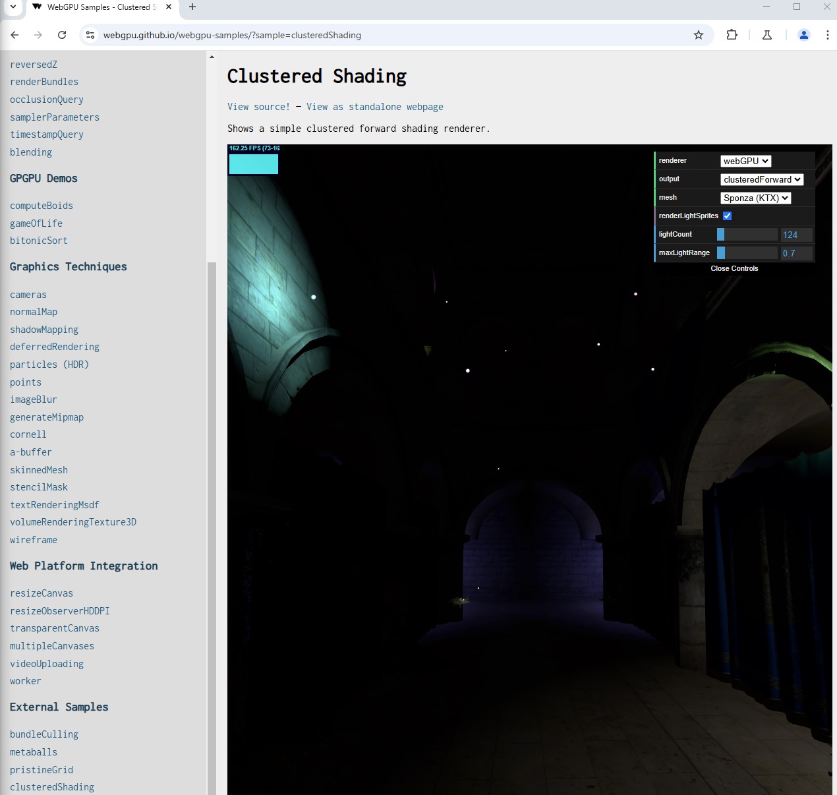
Task: Open the a-buffer sample
Action: coord(31,452)
